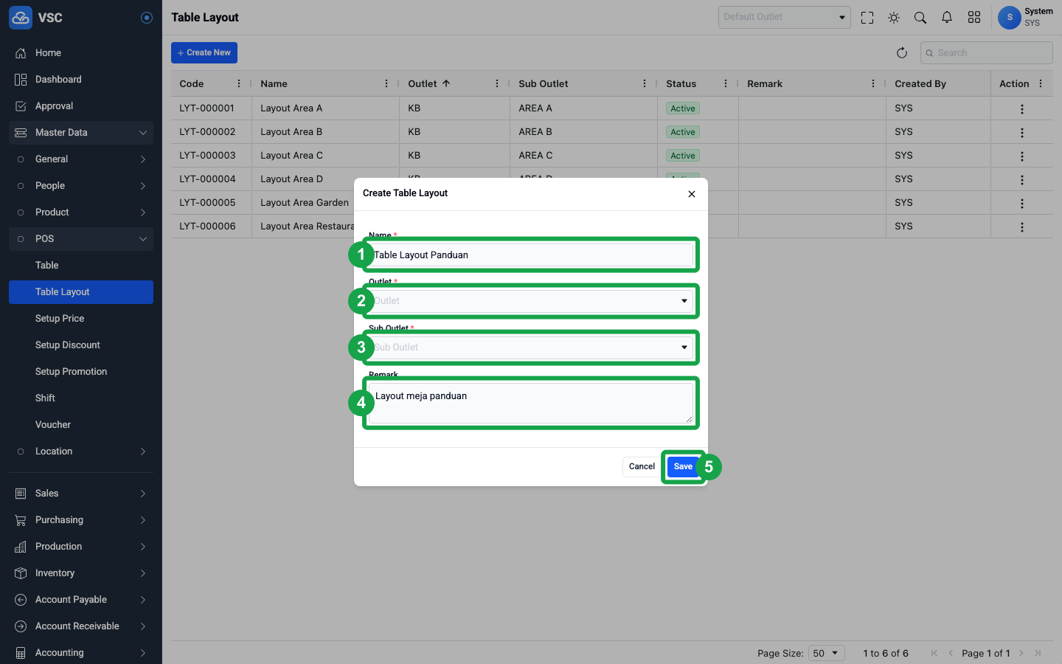This screenshot has height=664, width=1062.
Task: Expand the People submenu
Action: point(81,186)
